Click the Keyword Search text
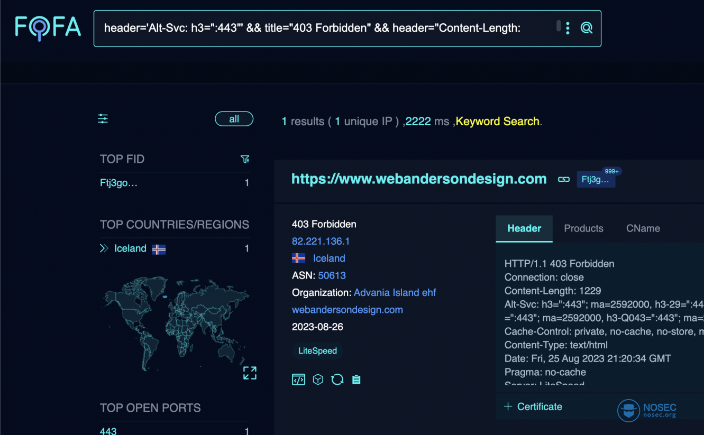The height and width of the screenshot is (435, 704). coord(497,121)
